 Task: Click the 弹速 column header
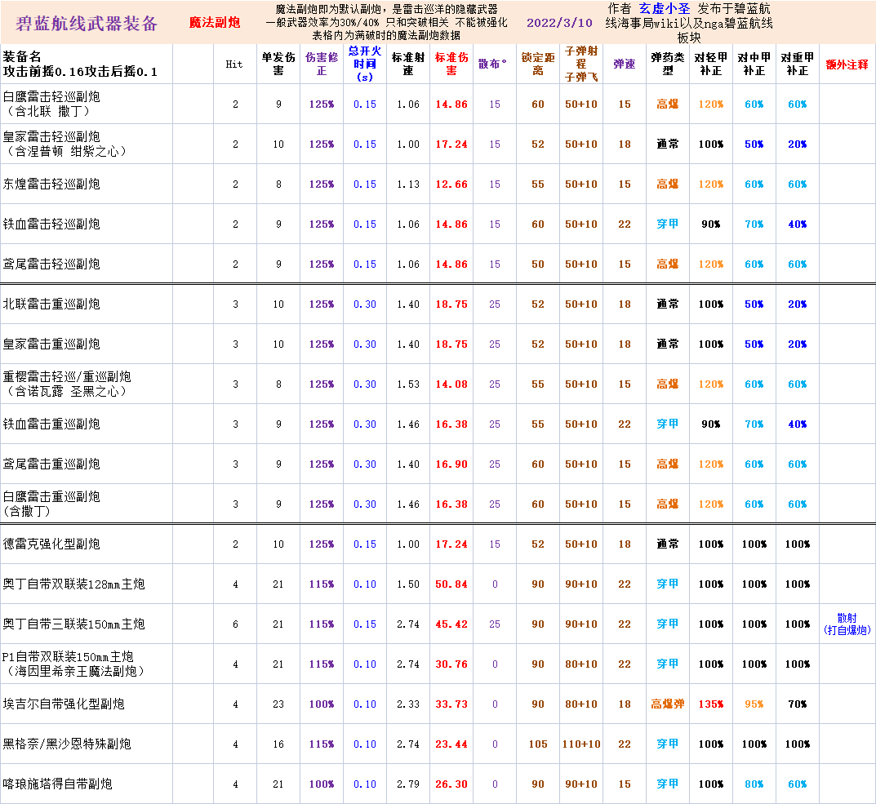(624, 64)
